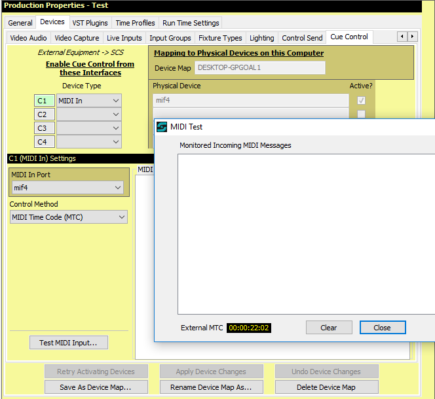435x399 pixels.
Task: Expand the MIDI In Port dropdown
Action: (68, 188)
